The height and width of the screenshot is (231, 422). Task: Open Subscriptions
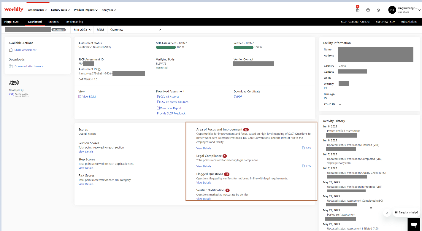coord(409,22)
